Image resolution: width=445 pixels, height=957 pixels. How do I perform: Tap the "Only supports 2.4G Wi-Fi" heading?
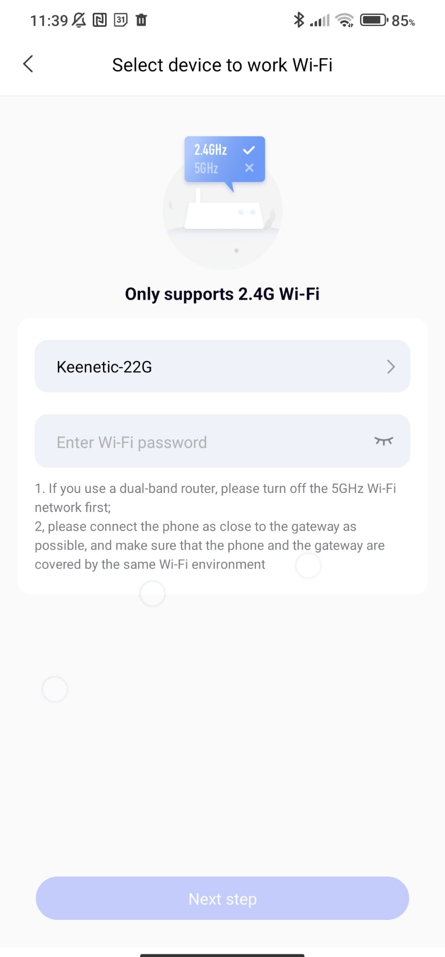tap(222, 294)
